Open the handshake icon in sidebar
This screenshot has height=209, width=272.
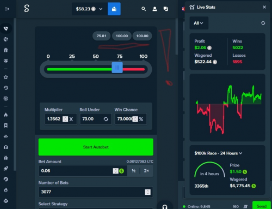pyautogui.click(x=6, y=61)
